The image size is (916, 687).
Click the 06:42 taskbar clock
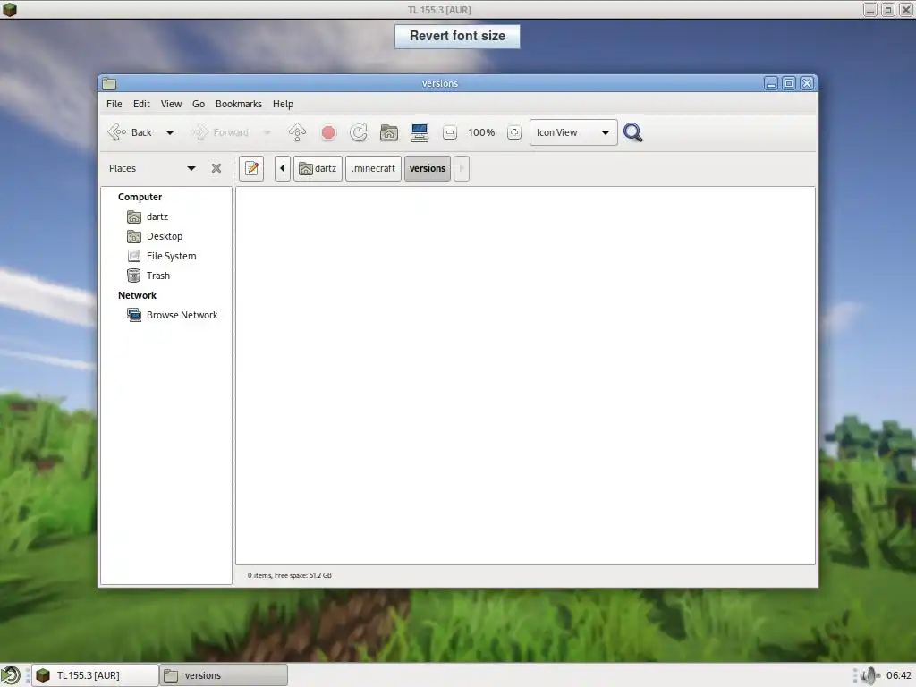click(898, 675)
